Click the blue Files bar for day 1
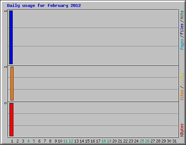 click(x=11, y=37)
